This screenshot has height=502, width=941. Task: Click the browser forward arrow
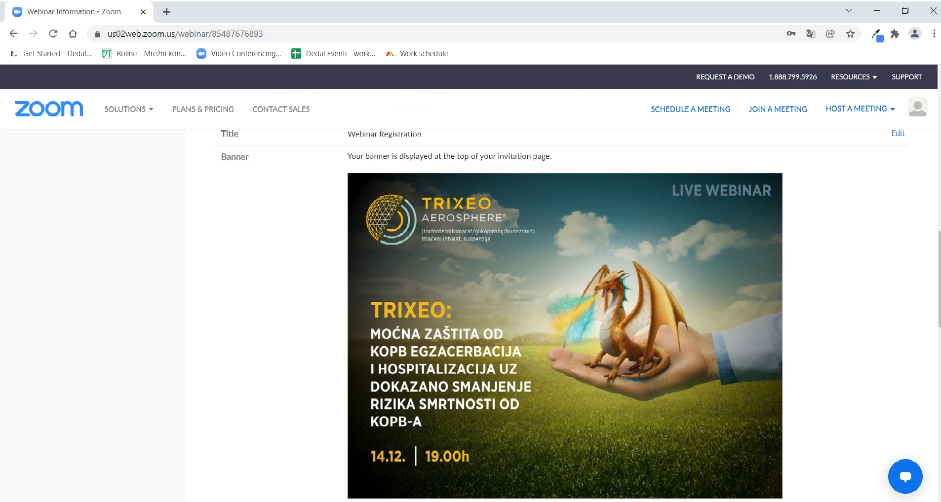pyautogui.click(x=33, y=34)
